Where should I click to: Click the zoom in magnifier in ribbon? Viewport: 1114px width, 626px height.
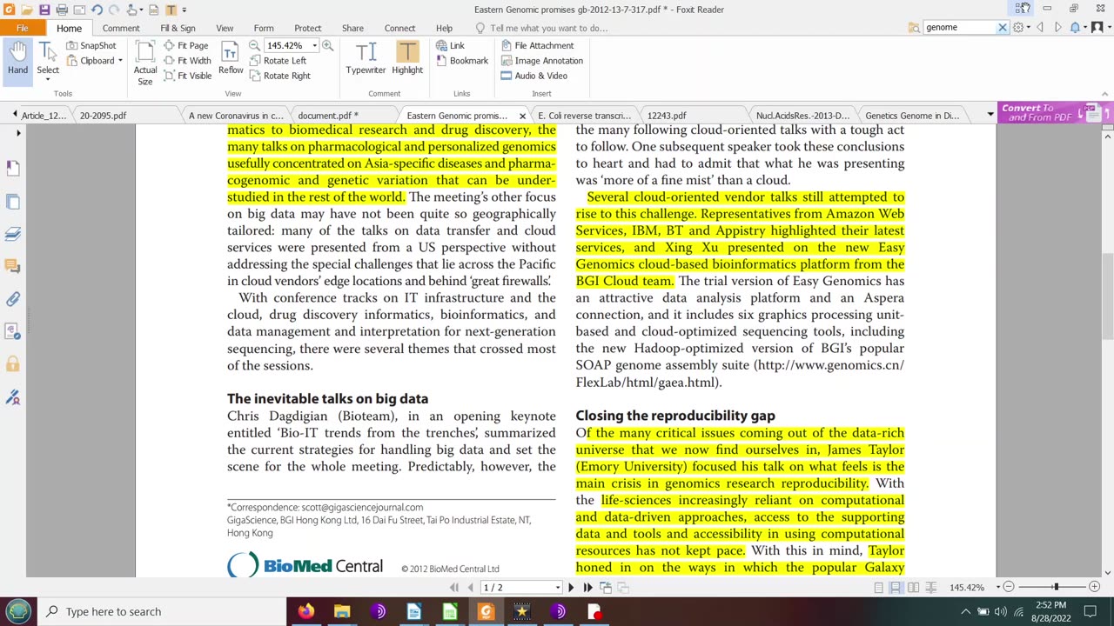[x=327, y=45]
